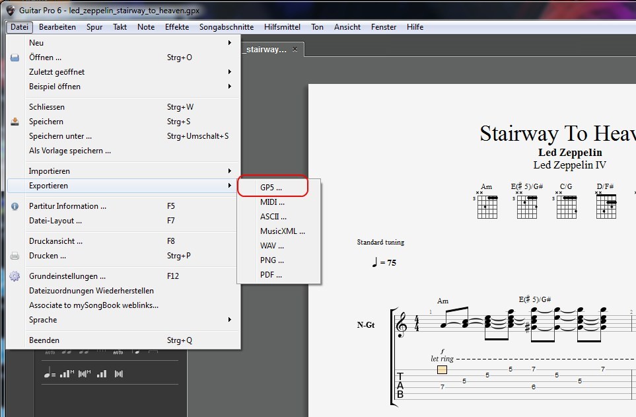The width and height of the screenshot is (636, 417).
Task: Expand the Beispiel öffnen submenu
Action: coord(122,87)
